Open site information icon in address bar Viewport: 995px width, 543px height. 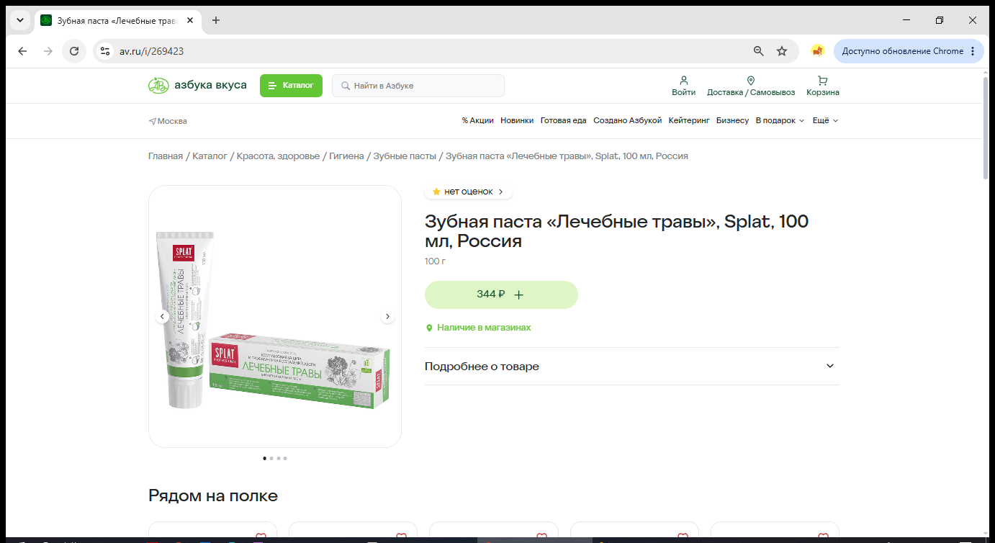pyautogui.click(x=105, y=51)
